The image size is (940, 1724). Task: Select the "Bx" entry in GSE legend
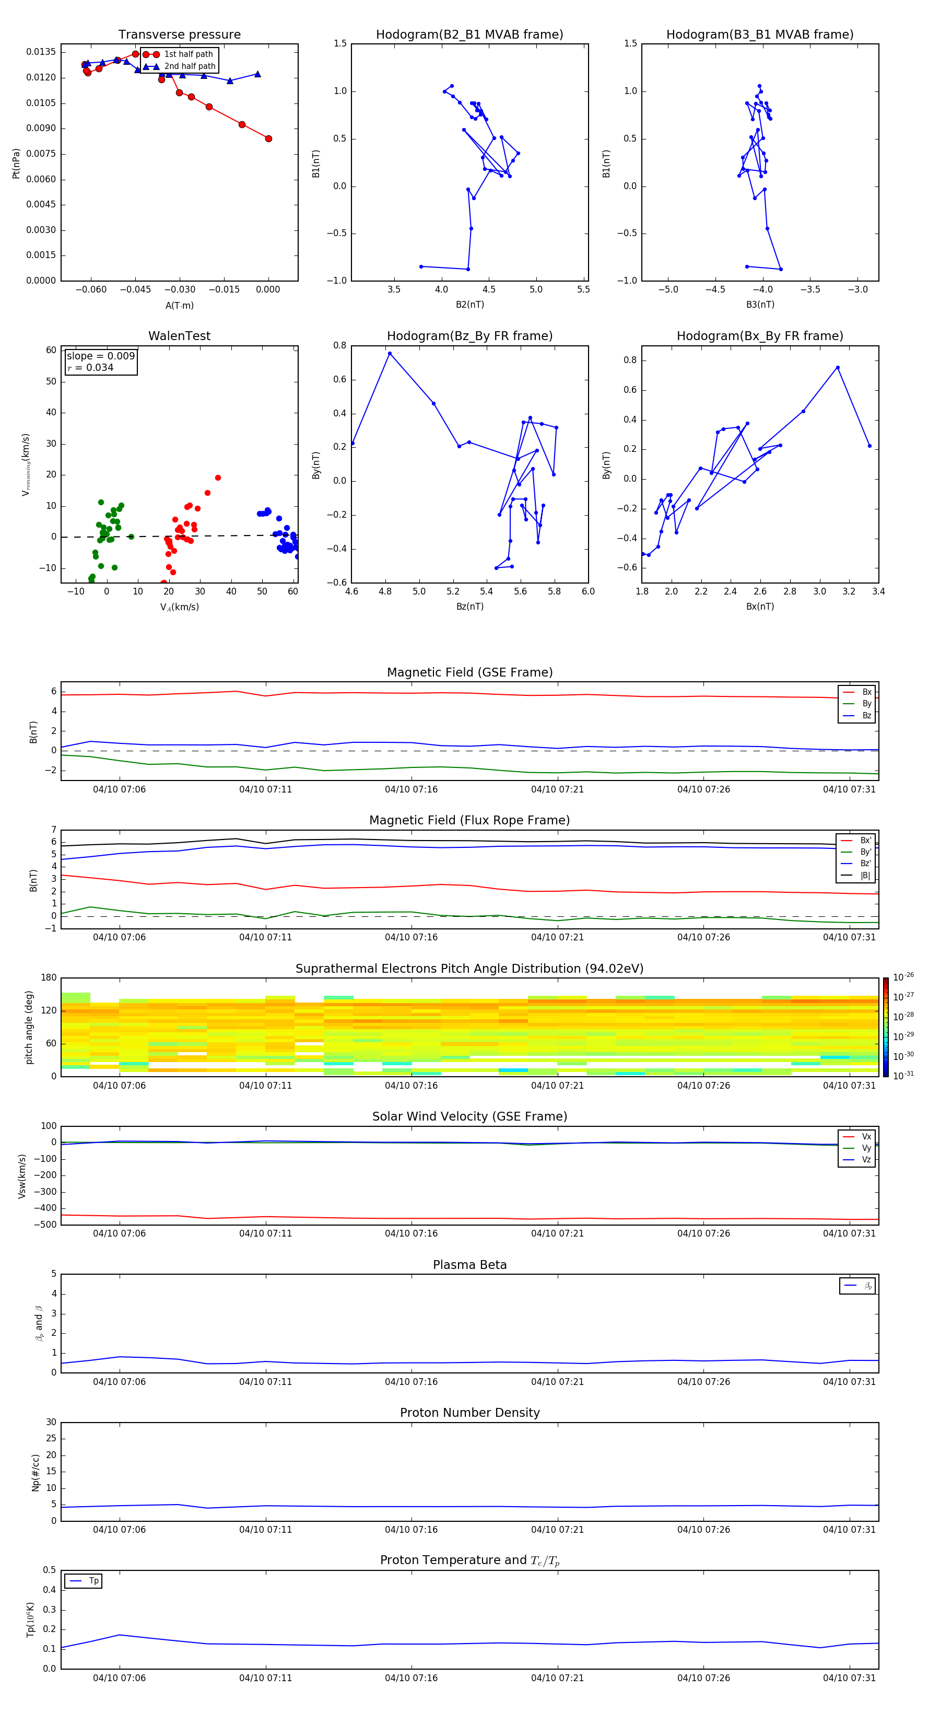point(857,692)
